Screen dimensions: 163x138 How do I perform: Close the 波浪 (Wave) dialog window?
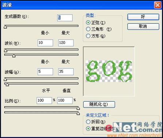click(158, 5)
